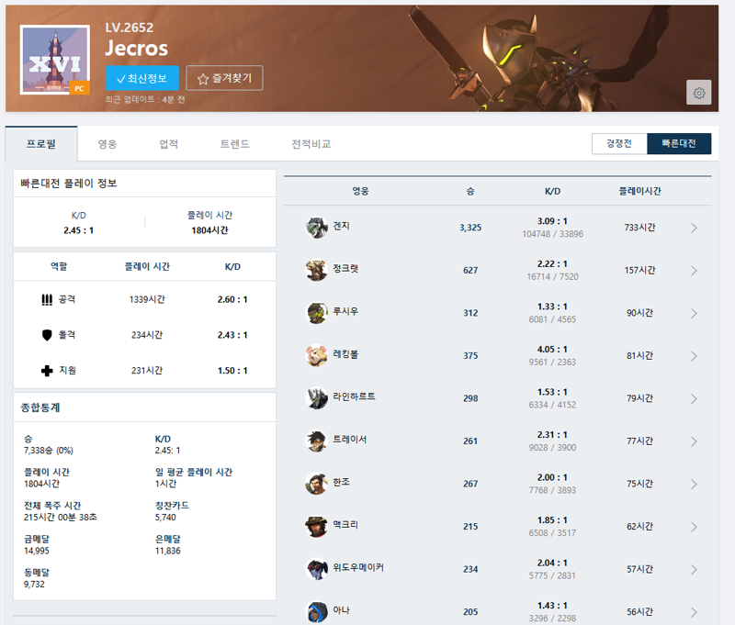Click the 맥크리 hero portrait icon
Screen dimensions: 735x625
click(x=316, y=527)
